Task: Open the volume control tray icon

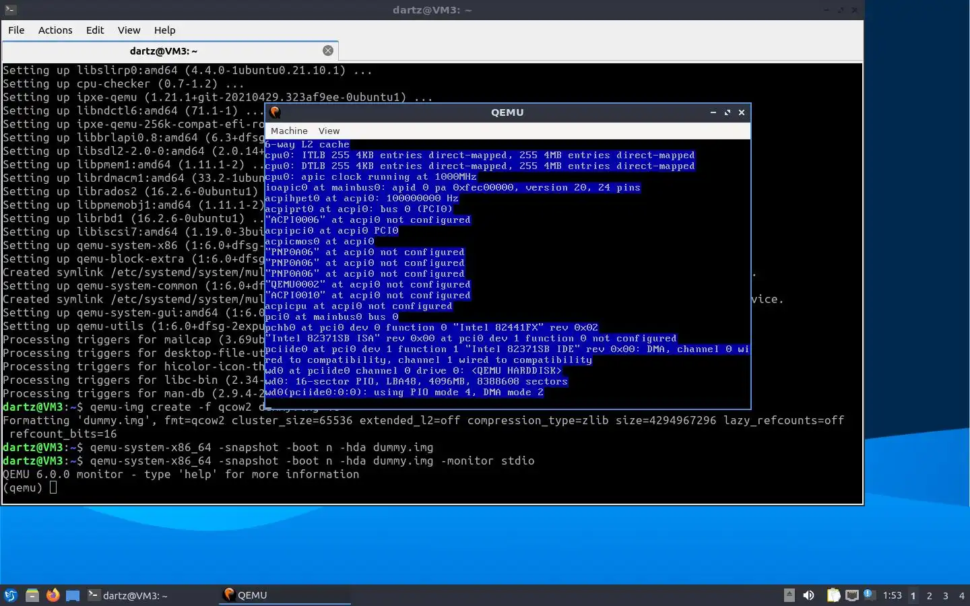Action: pyautogui.click(x=808, y=595)
